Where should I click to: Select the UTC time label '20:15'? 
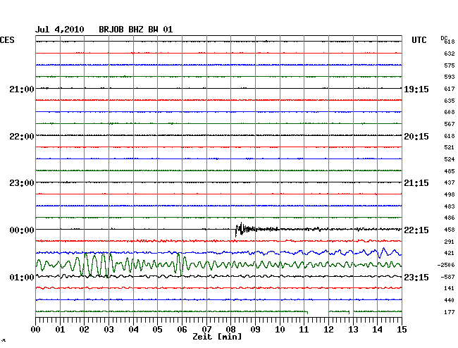pos(416,137)
